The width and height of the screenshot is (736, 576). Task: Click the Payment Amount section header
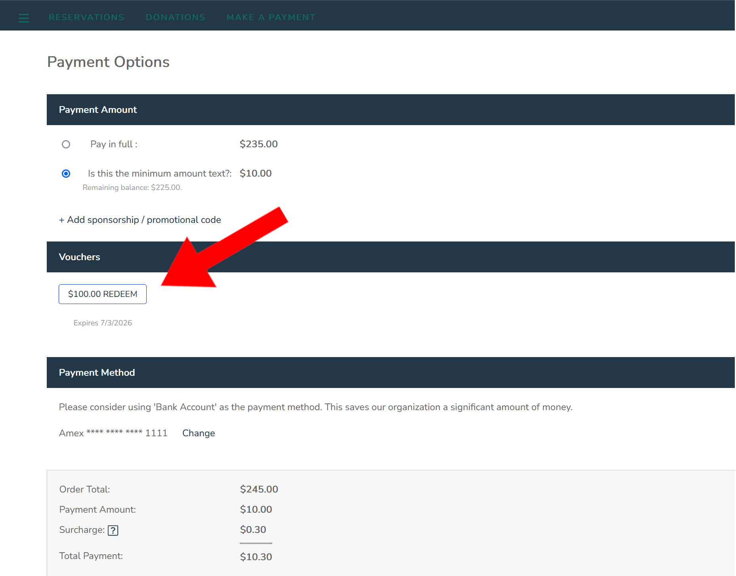pos(391,110)
